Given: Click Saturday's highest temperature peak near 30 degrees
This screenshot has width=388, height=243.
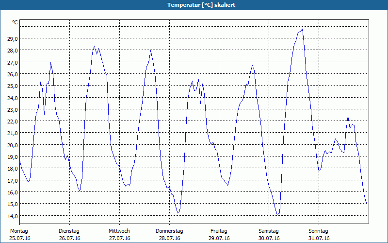Looking at the screenshot, I should (302, 29).
